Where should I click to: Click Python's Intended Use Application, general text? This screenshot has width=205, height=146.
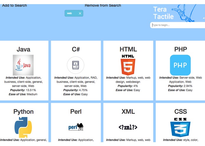click(23, 140)
